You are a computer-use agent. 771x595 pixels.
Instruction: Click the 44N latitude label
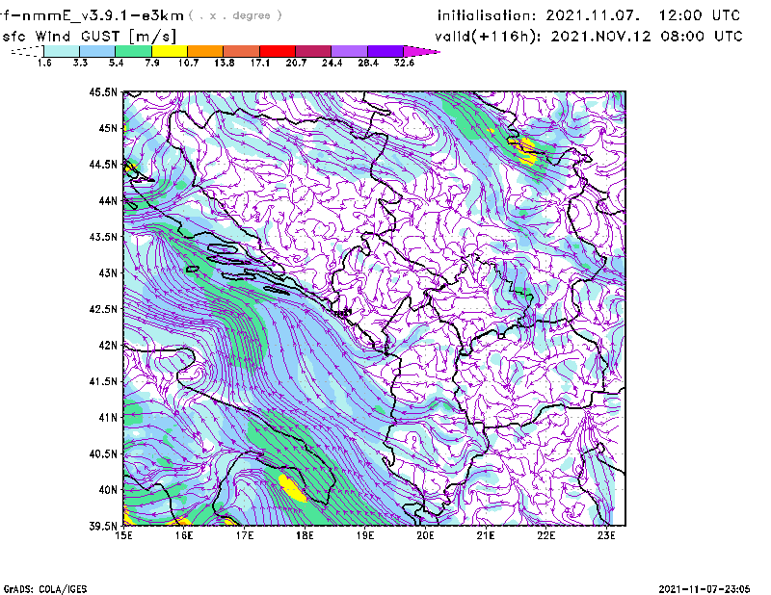click(x=108, y=200)
